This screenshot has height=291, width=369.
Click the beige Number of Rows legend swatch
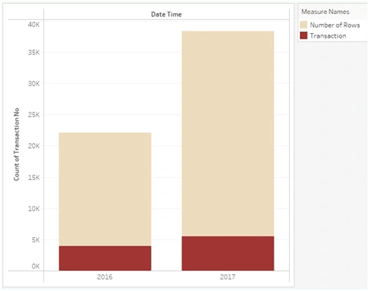pyautogui.click(x=304, y=25)
